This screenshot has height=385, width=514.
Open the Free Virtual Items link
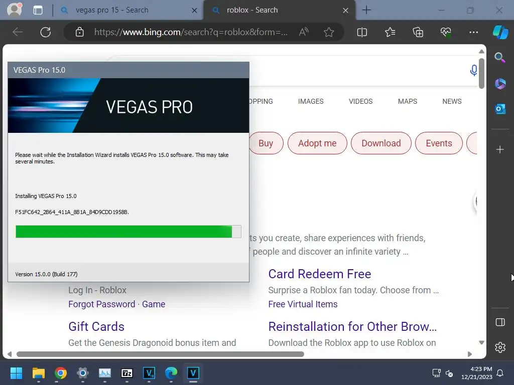coord(303,304)
